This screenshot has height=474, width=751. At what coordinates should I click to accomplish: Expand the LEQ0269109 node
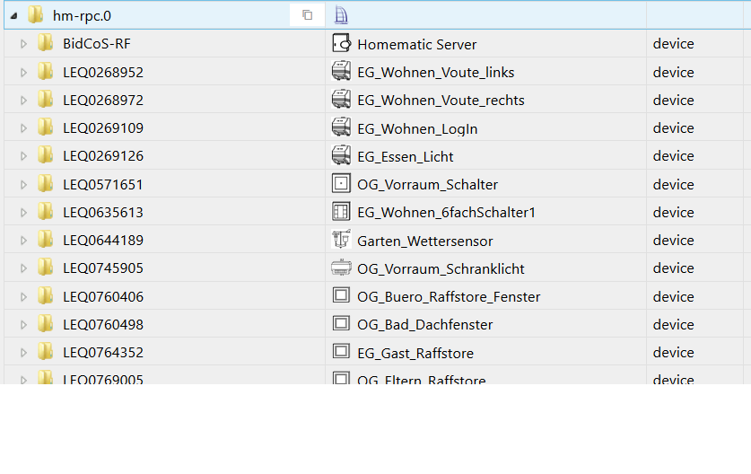23,128
